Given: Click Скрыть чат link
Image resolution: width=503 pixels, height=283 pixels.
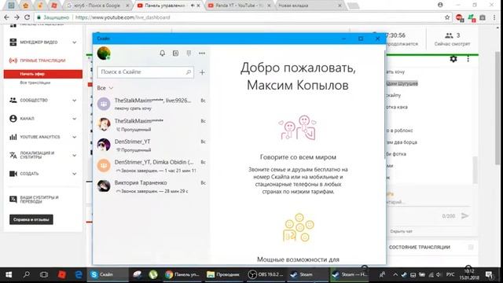Looking at the screenshot, I should tap(401, 231).
